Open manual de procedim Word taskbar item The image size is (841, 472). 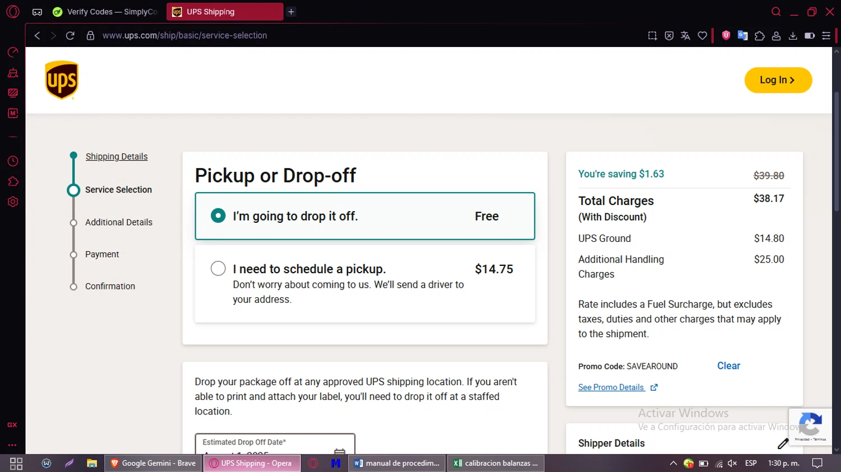pos(398,464)
